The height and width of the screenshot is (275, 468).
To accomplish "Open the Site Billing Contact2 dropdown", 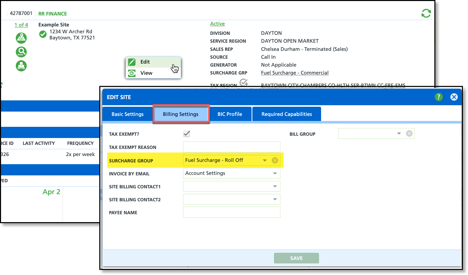I will coord(275,199).
